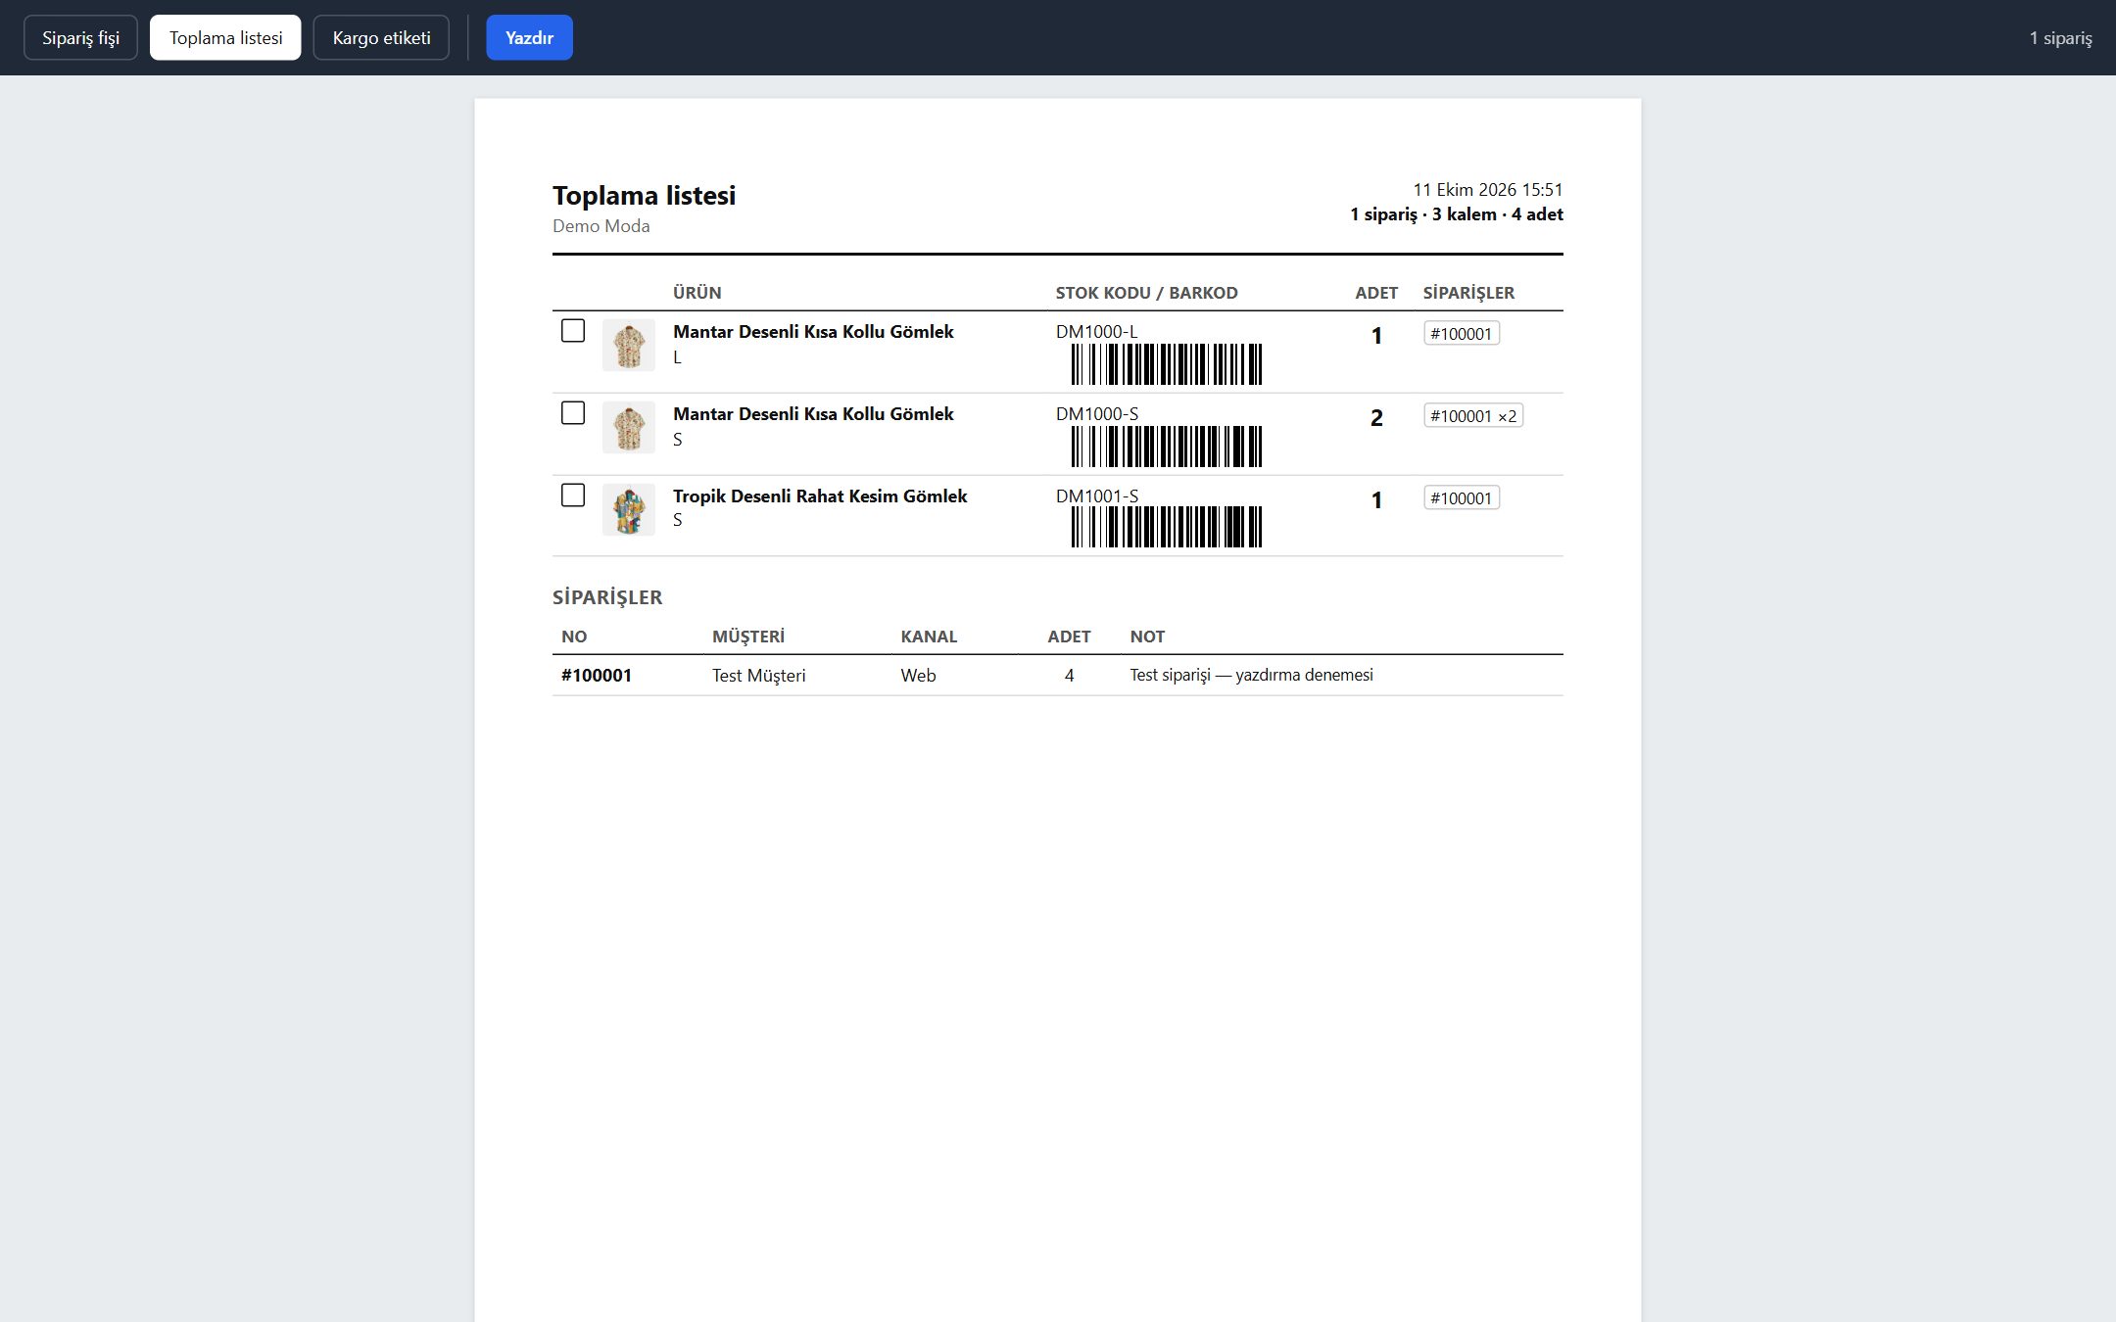The height and width of the screenshot is (1322, 2116).
Task: Click the quantity 2 in DM1000-S row
Action: coord(1376,418)
